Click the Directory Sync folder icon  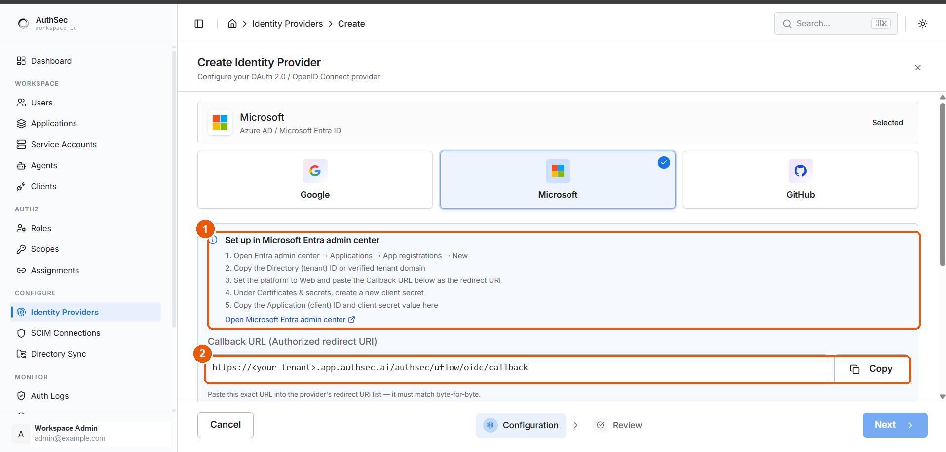21,354
